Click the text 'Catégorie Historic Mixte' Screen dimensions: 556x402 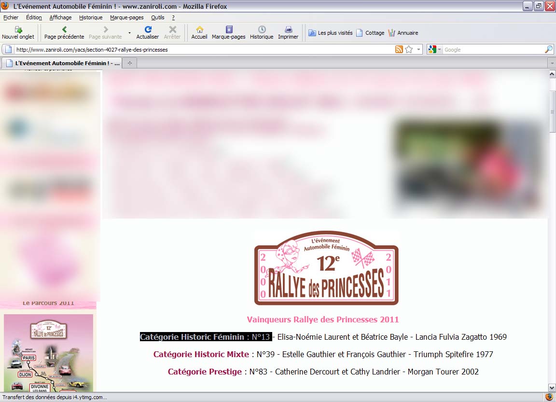click(x=201, y=354)
